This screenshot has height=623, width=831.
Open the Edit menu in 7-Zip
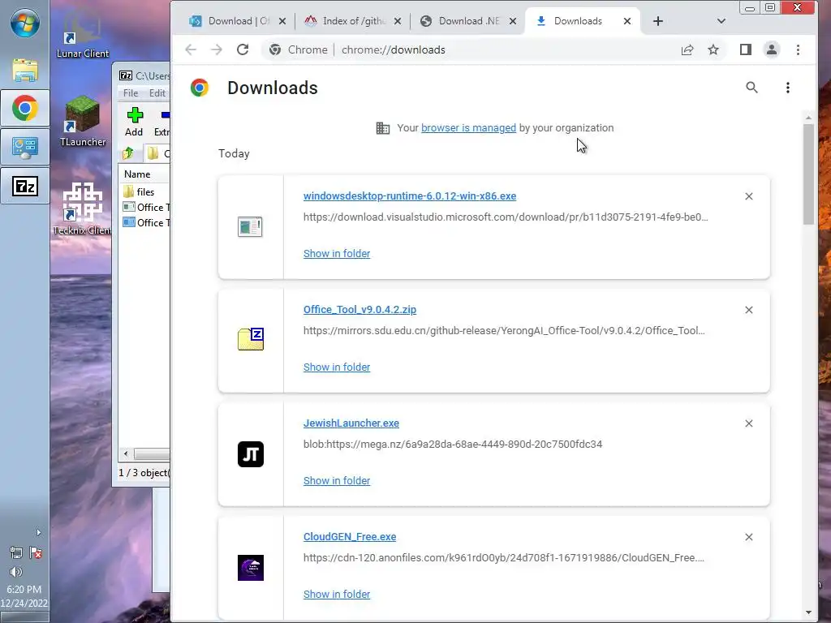tap(157, 92)
